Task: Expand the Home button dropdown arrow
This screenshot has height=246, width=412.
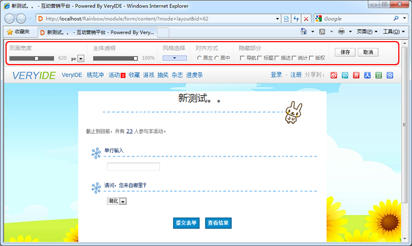Action: [313, 32]
